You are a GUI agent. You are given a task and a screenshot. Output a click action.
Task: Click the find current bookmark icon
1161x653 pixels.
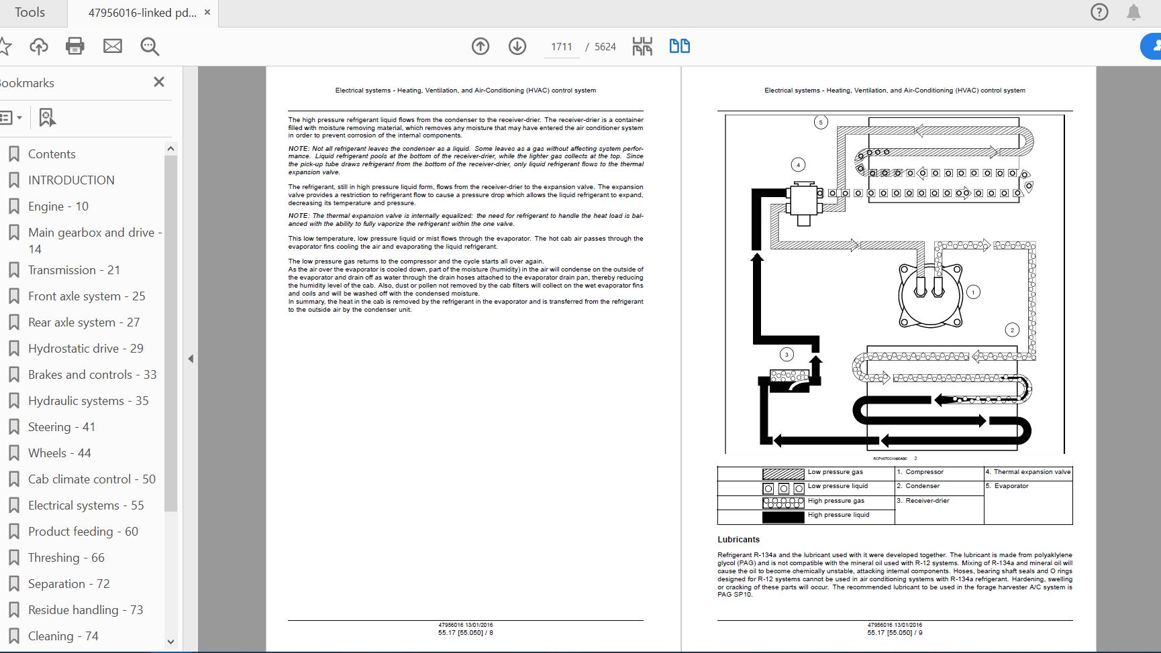pyautogui.click(x=47, y=118)
